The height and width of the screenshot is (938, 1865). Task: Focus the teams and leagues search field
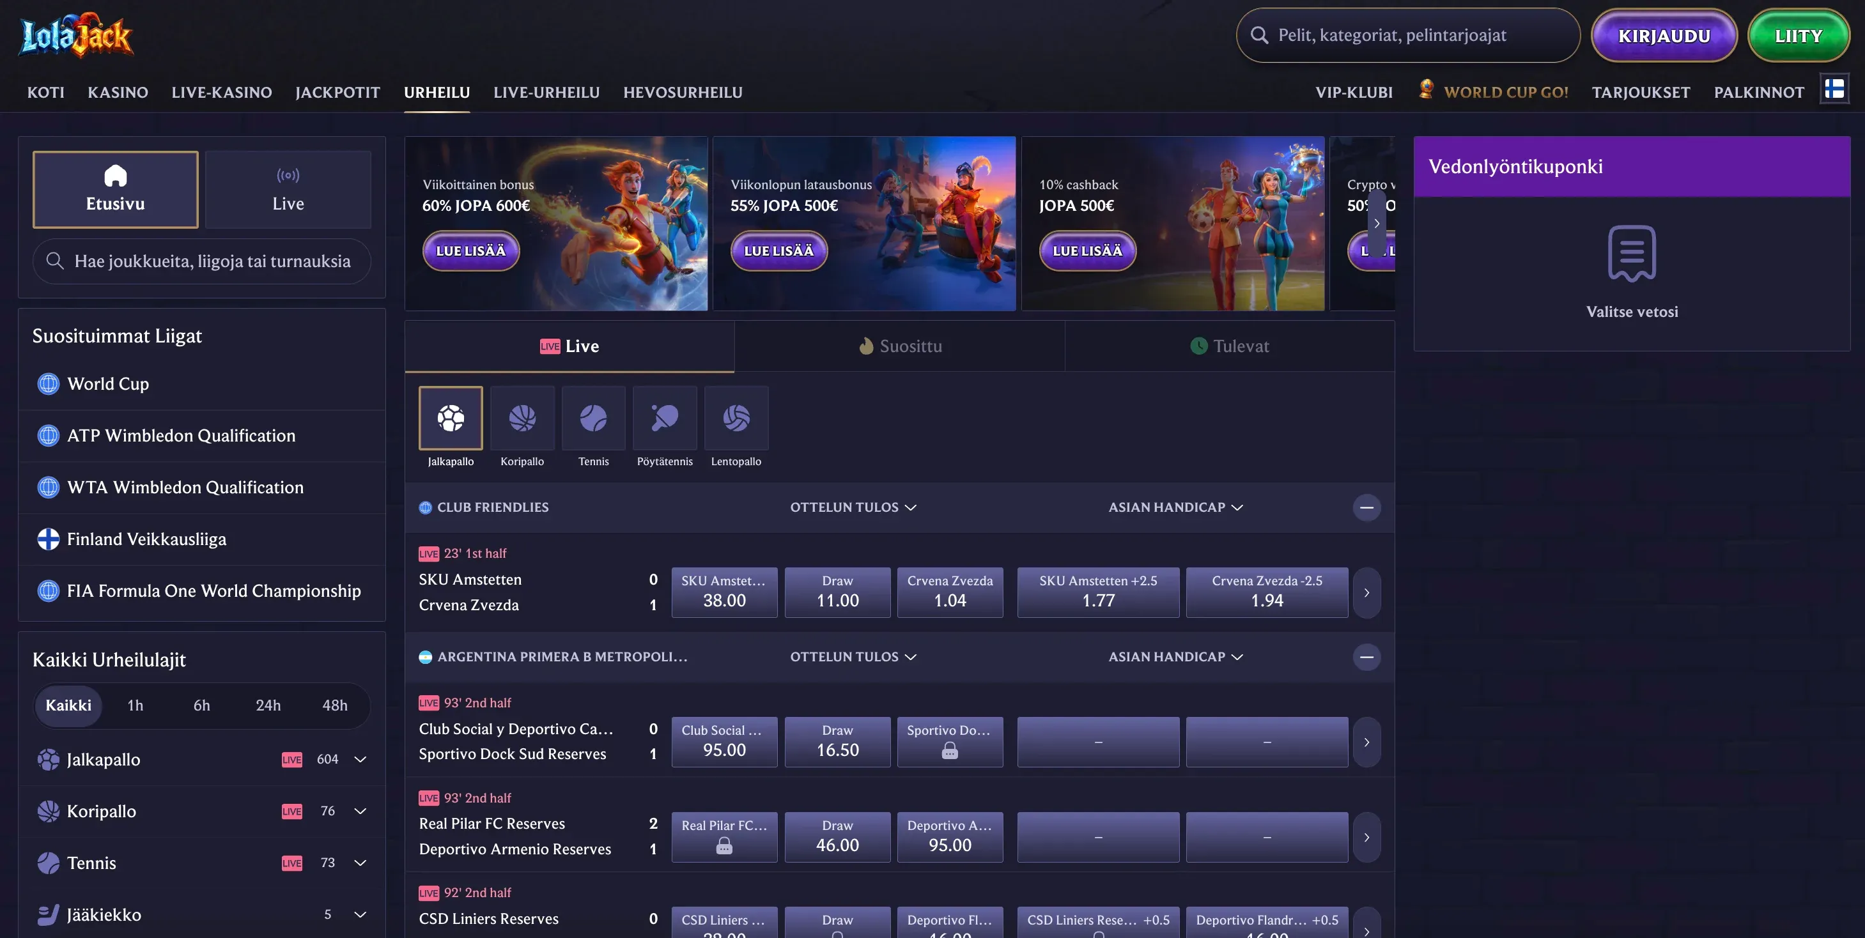point(201,261)
